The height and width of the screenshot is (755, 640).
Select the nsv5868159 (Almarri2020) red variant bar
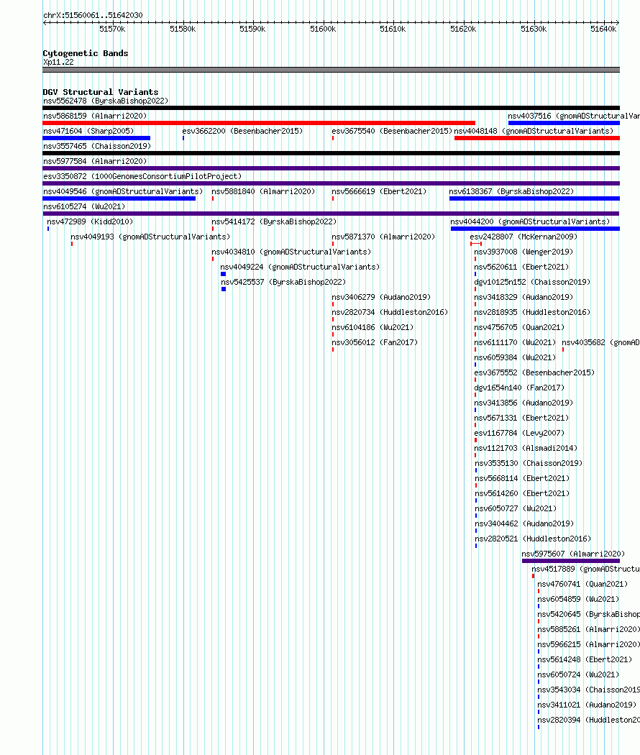point(259,123)
